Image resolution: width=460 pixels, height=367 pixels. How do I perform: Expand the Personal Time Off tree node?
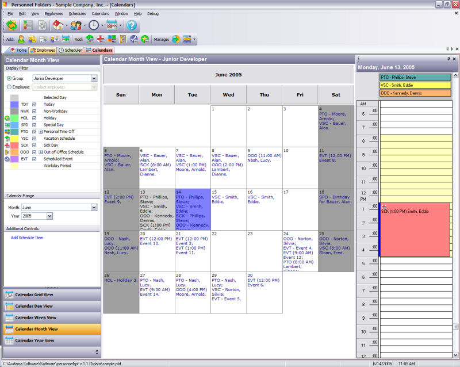[x=41, y=132]
